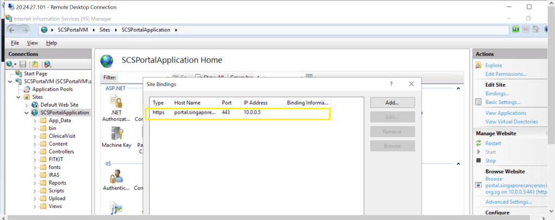Click the Basic Settings... link

click(502, 102)
